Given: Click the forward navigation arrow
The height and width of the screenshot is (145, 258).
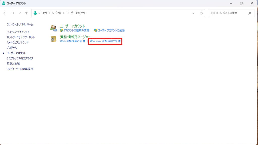Looking at the screenshot, I should (13, 13).
